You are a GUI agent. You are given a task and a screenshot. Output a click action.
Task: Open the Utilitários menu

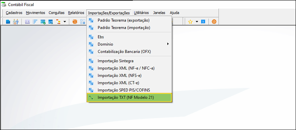[142, 13]
